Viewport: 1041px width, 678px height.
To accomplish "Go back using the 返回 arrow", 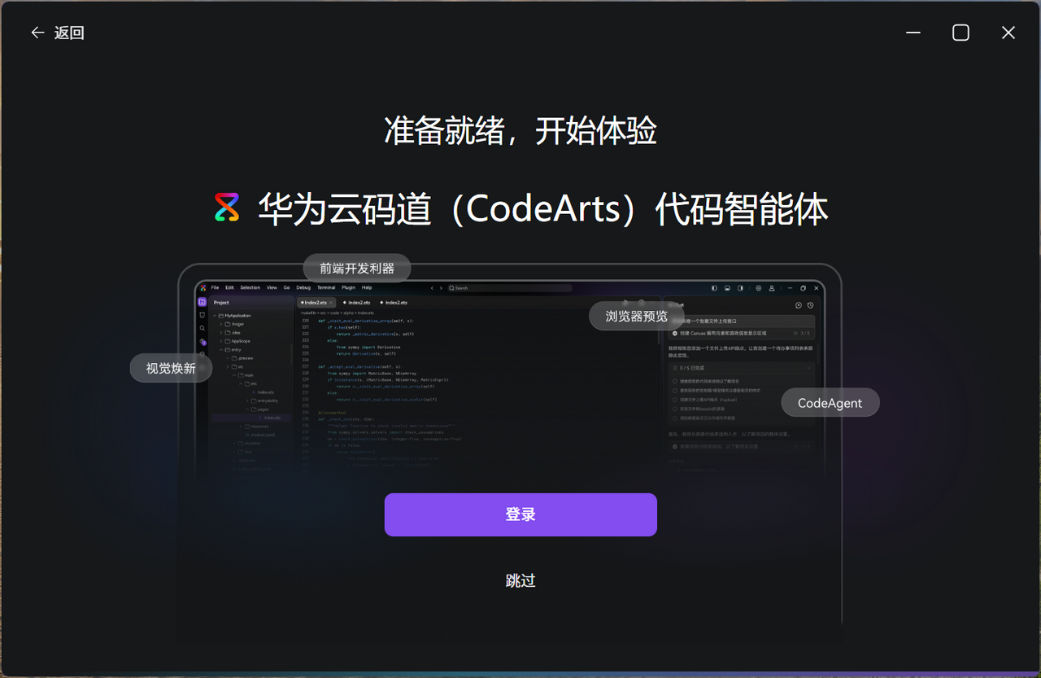I will (57, 33).
